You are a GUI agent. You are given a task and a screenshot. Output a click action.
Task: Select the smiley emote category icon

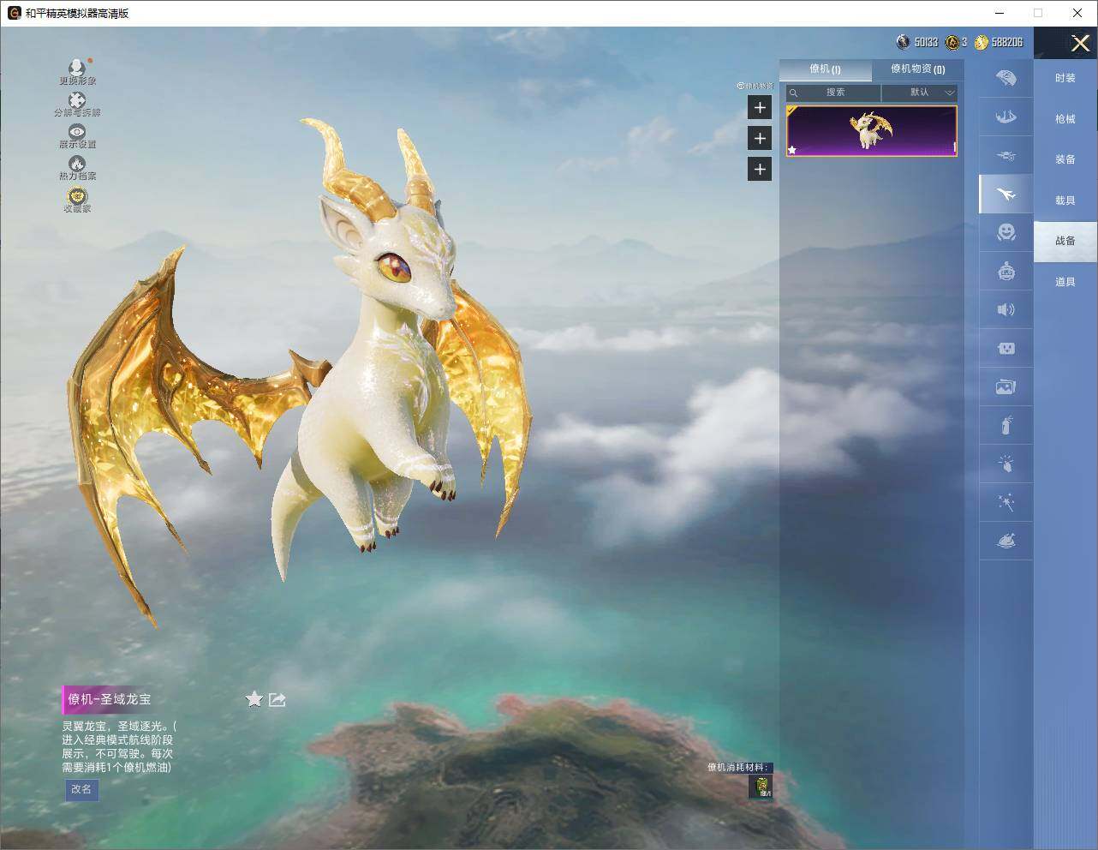click(x=1006, y=232)
